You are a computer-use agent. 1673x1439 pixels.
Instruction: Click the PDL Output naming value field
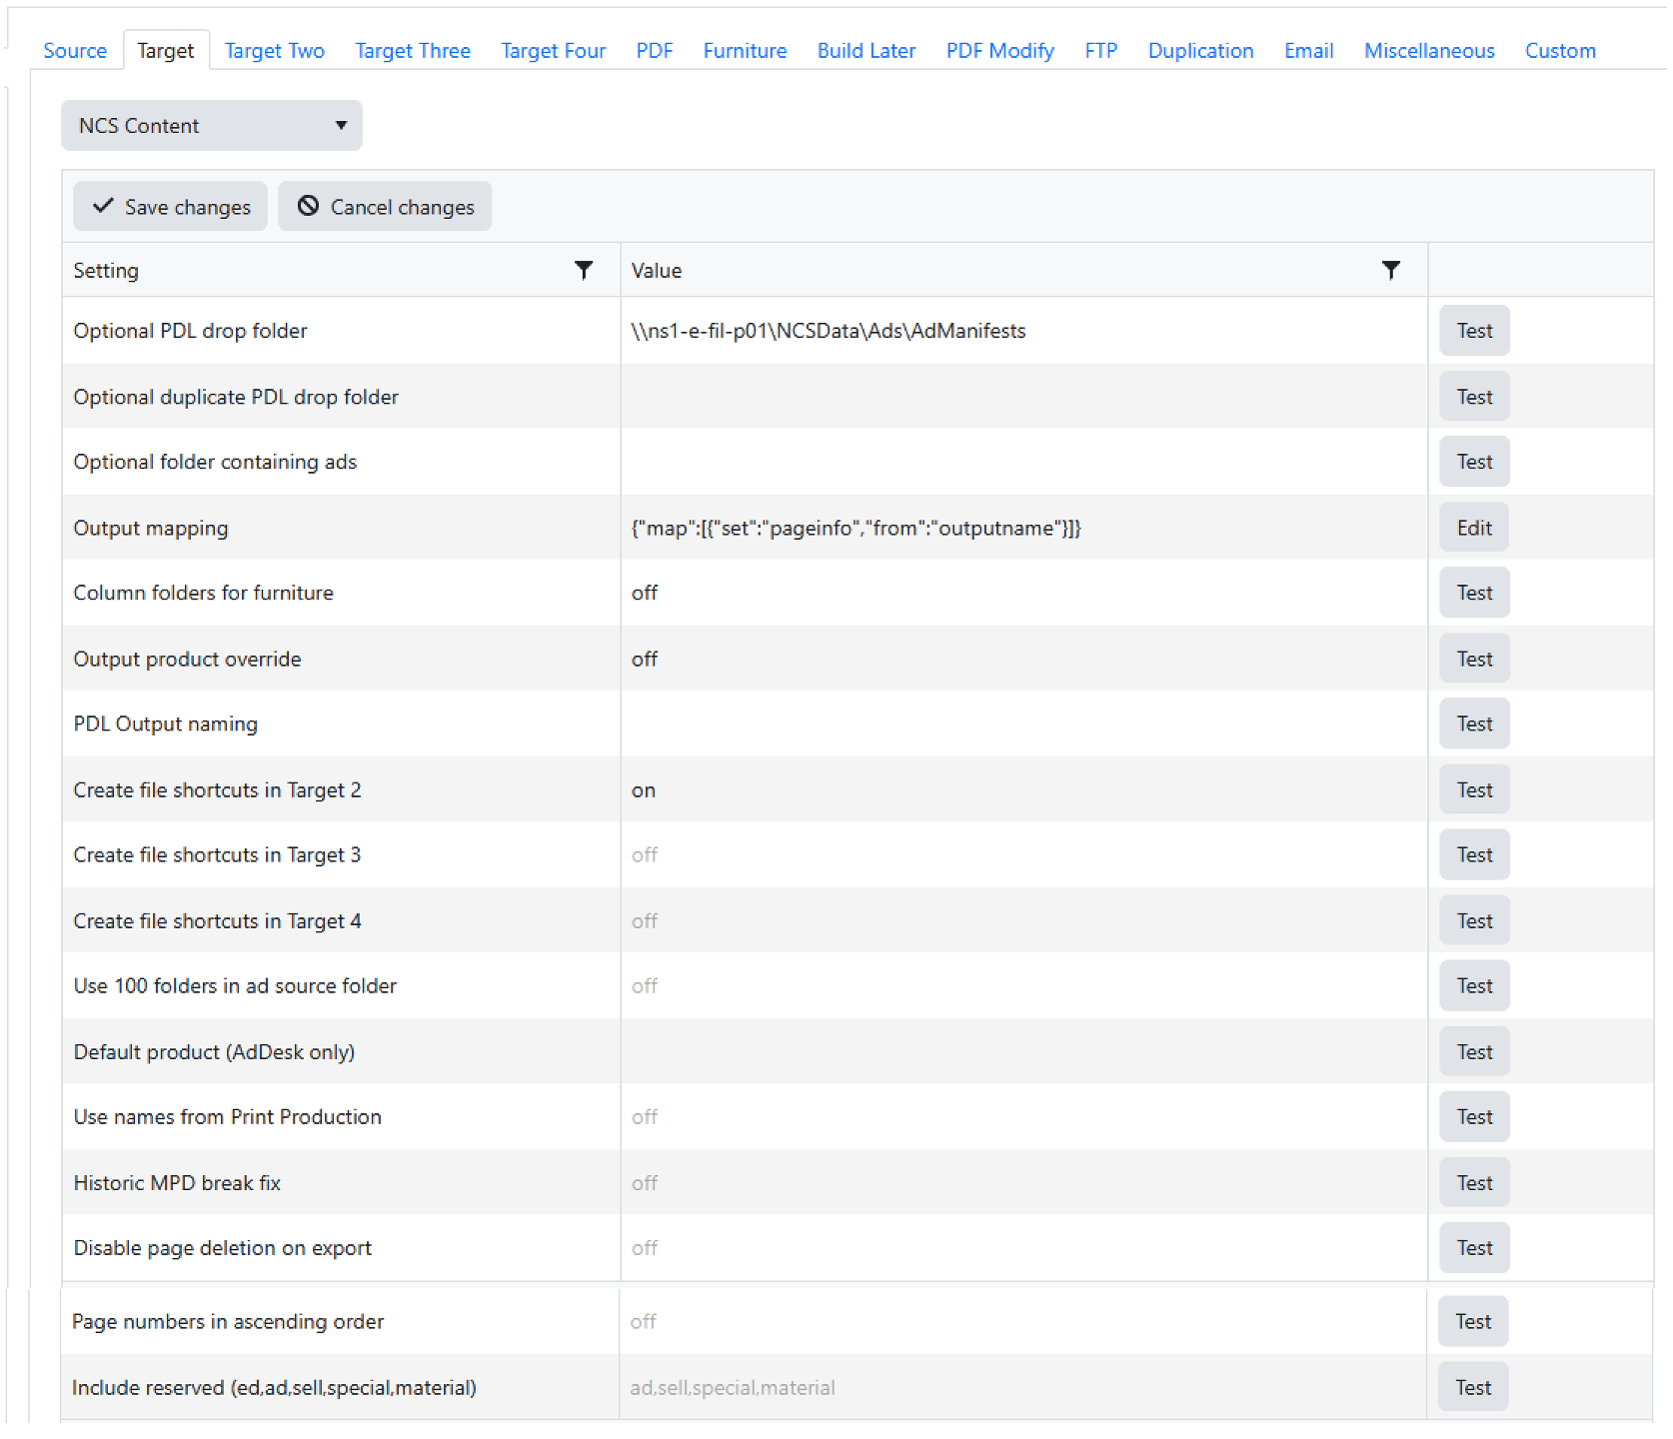tap(1023, 724)
